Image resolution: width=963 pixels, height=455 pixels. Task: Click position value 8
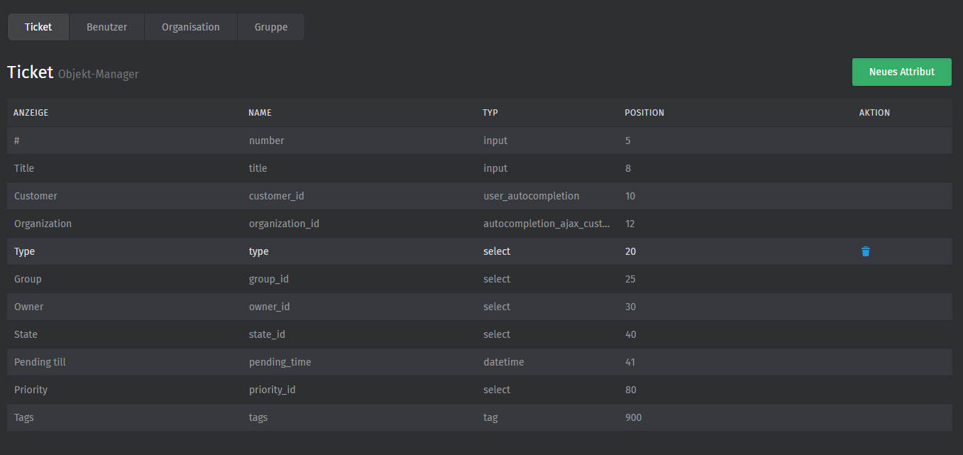(x=628, y=168)
